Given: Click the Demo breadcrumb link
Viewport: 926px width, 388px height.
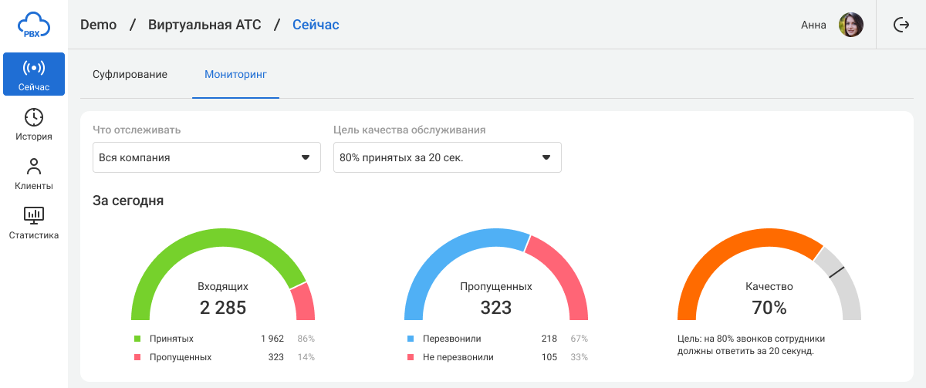Looking at the screenshot, I should coord(98,25).
